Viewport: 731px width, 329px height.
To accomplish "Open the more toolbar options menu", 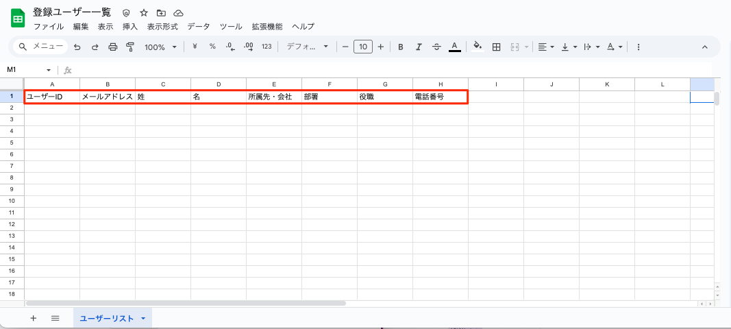I will [x=639, y=47].
